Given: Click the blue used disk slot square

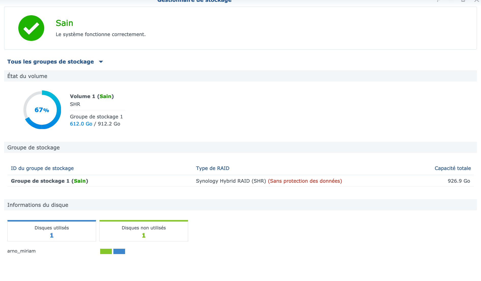Looking at the screenshot, I should point(119,251).
